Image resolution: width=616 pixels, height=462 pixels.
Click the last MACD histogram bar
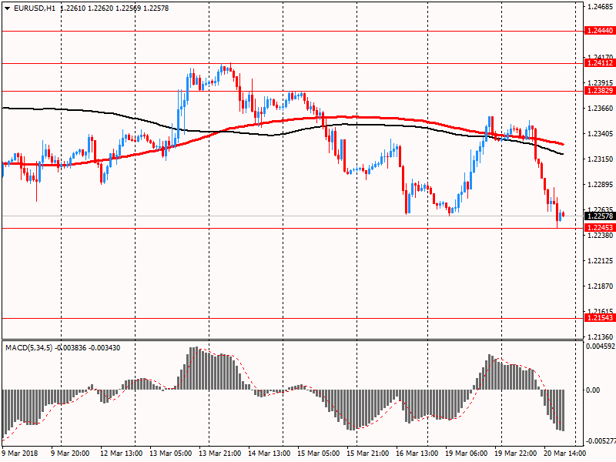563,410
